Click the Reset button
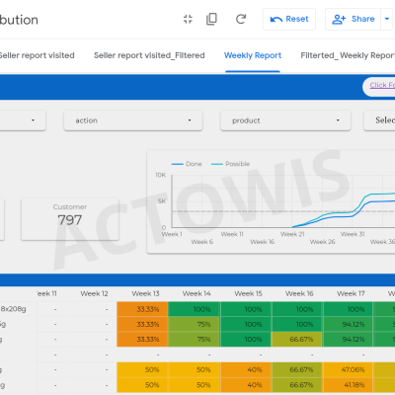 tap(289, 19)
